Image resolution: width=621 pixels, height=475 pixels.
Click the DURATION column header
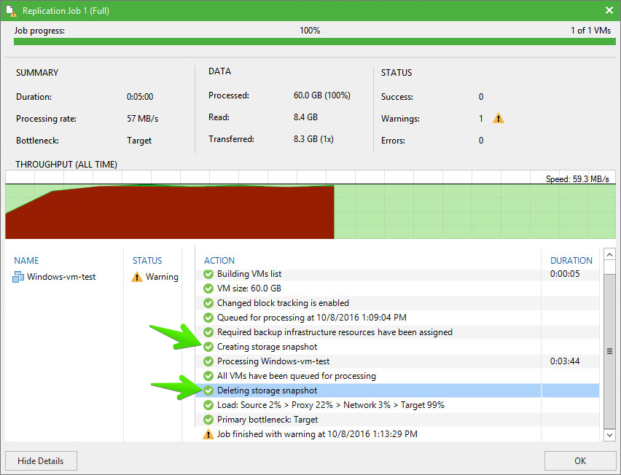571,261
